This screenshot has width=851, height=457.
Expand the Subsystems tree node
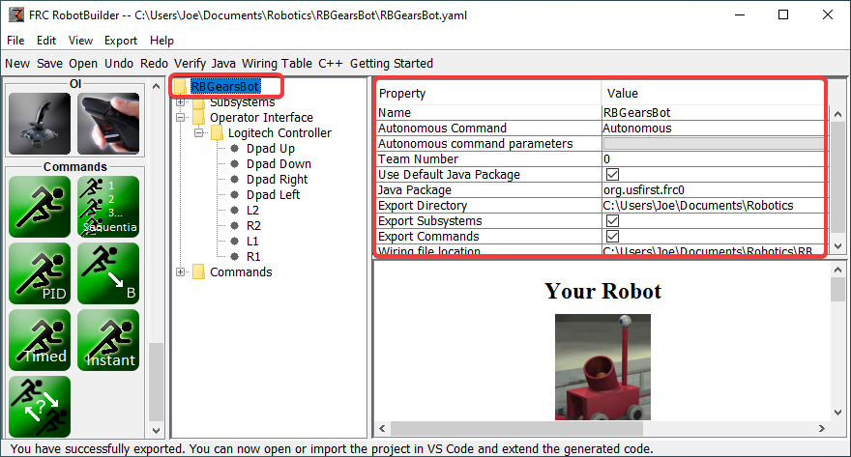pos(181,101)
